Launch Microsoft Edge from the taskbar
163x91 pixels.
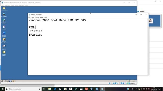point(55,89)
